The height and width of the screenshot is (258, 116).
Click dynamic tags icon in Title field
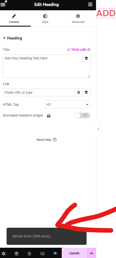point(86,58)
